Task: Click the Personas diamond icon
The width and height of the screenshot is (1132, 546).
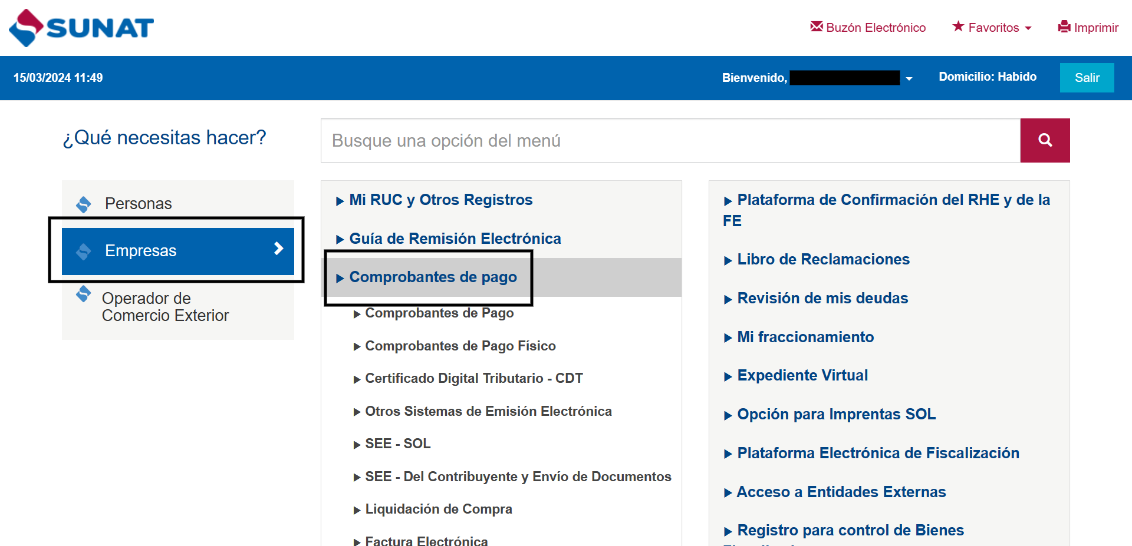Action: 84,204
